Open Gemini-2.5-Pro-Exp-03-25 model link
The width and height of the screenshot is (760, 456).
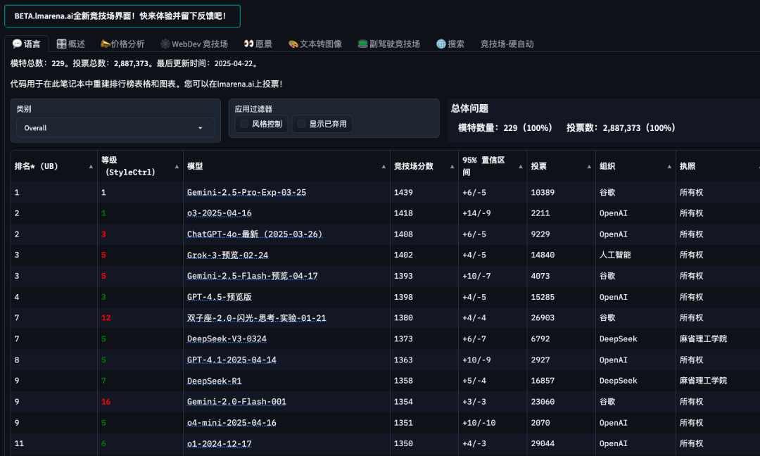tap(246, 192)
